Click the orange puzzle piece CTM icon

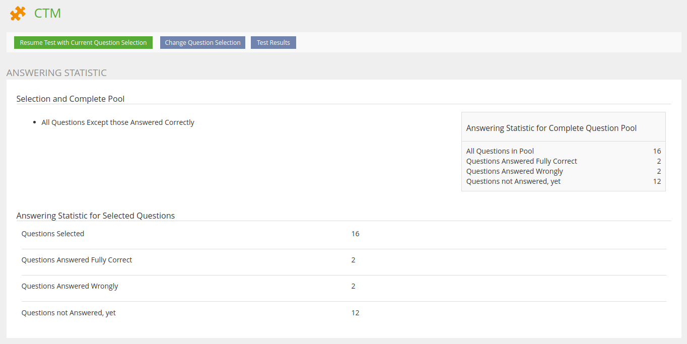pos(18,13)
